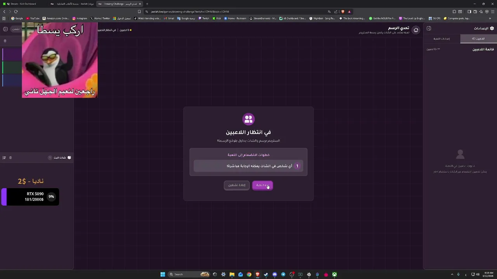
Task: Open Google Chrome from the taskbar
Action: [249, 274]
